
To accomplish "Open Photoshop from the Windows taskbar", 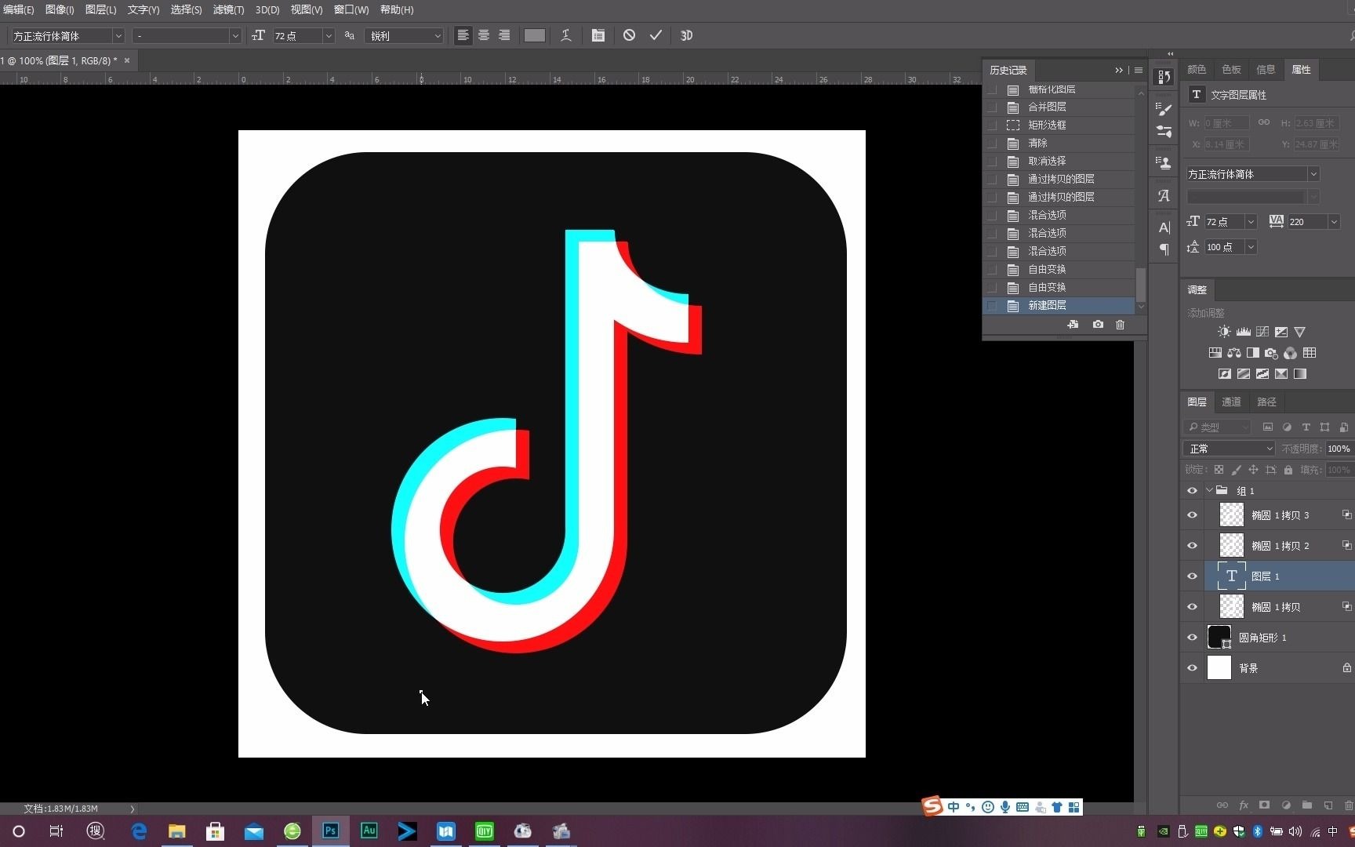I will [330, 831].
